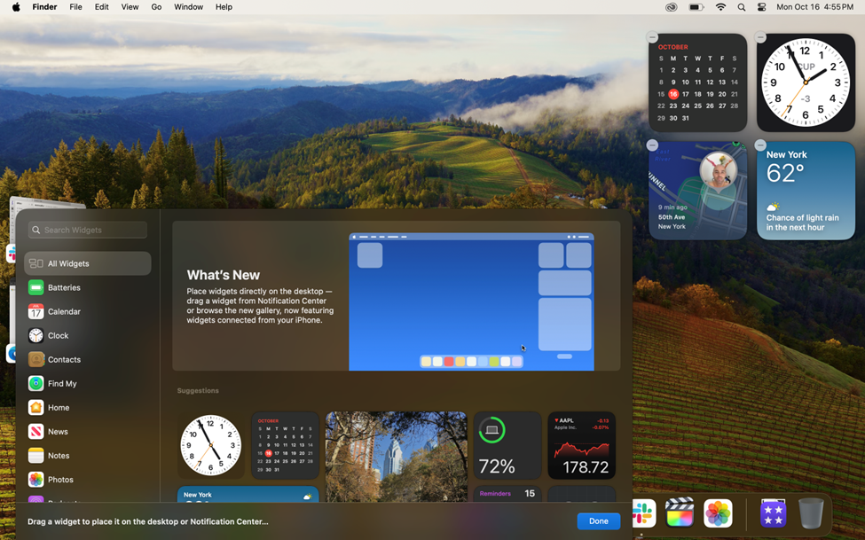This screenshot has height=540, width=865.
Task: Click the battery status icon in menu bar
Action: click(696, 7)
